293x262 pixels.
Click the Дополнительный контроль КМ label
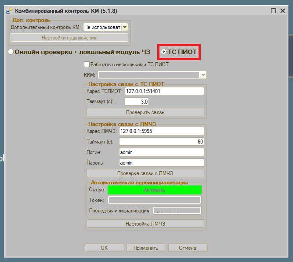point(46,27)
